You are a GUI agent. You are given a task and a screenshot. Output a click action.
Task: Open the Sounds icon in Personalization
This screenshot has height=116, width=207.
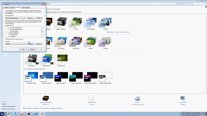(x=137, y=98)
